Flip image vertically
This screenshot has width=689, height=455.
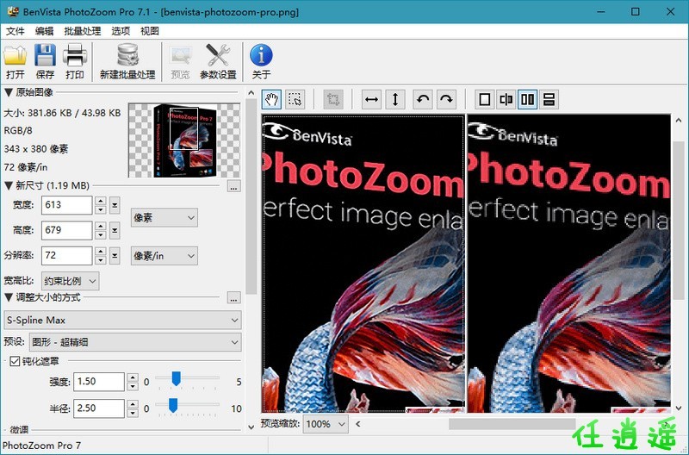(395, 99)
